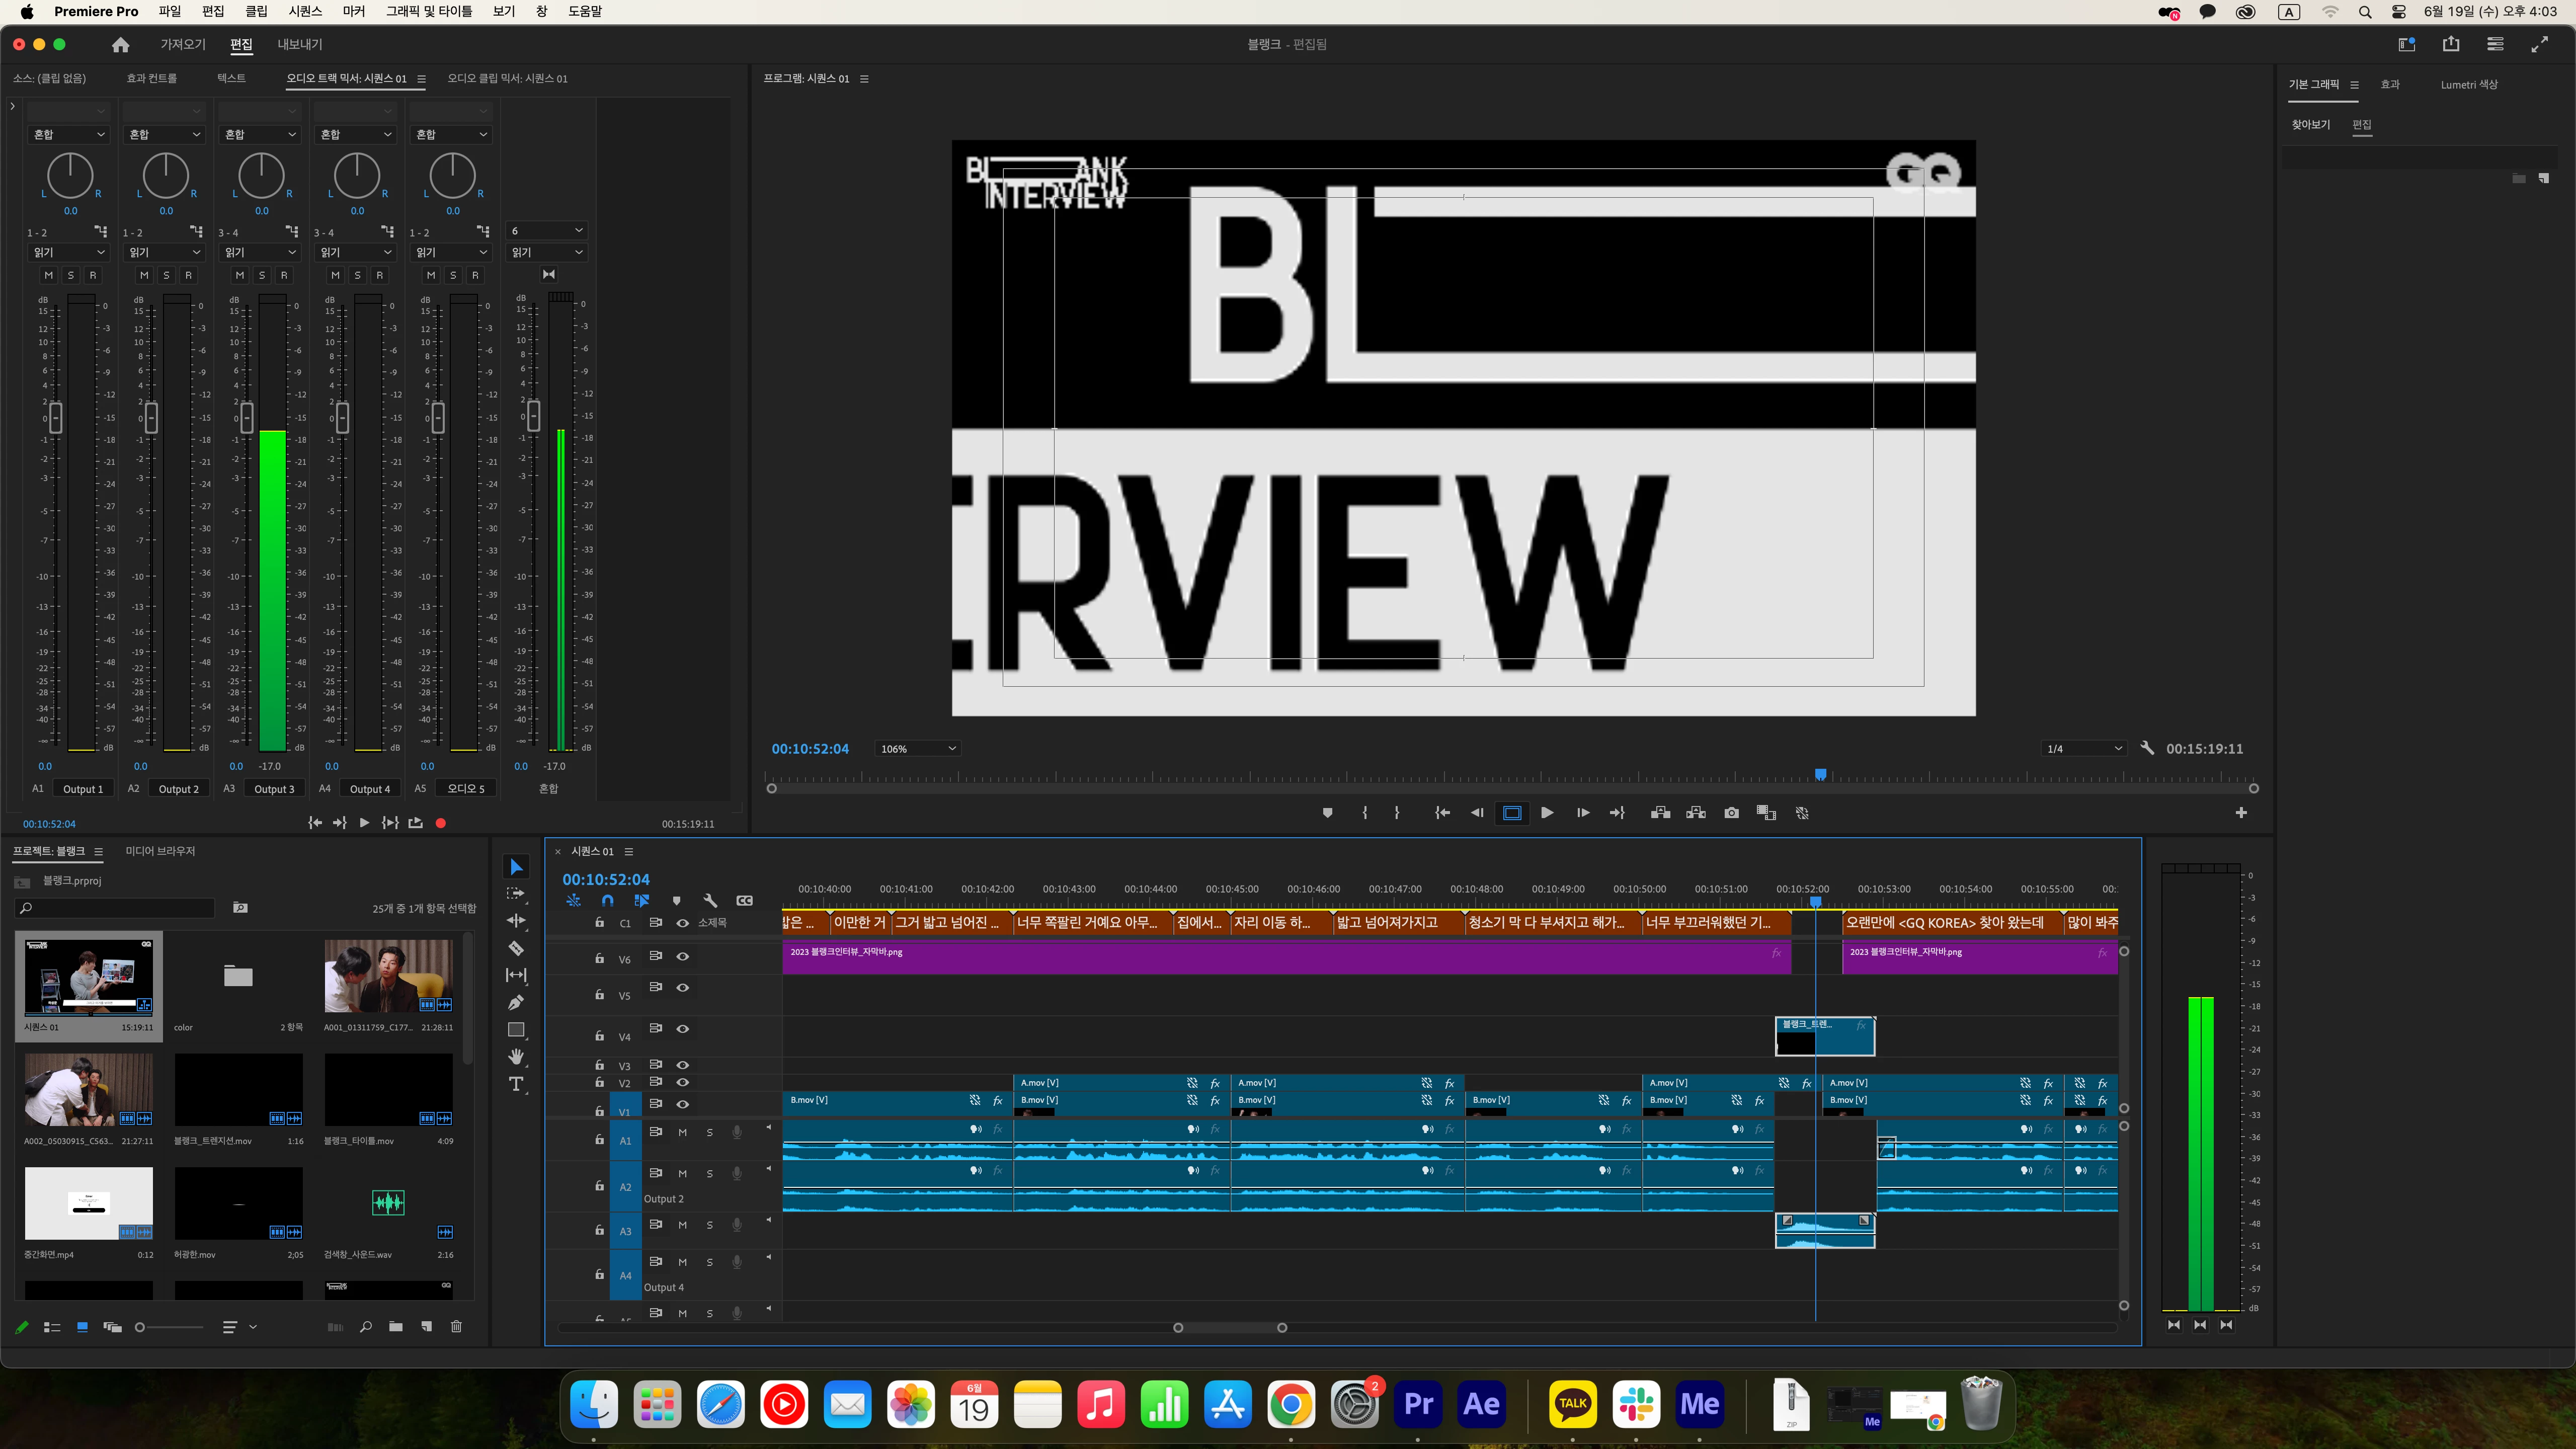The image size is (2576, 1449).
Task: Select the Hand tool
Action: (516, 1057)
